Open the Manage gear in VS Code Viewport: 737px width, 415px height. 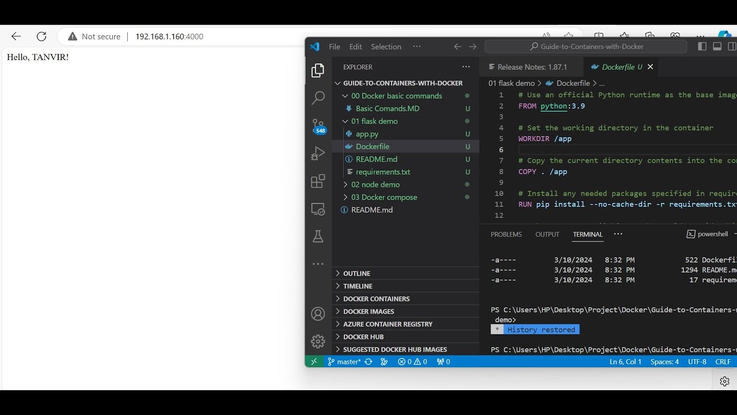click(x=318, y=341)
